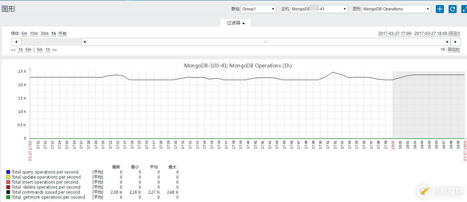Click the add-to-favorites plus icon
The image size is (467, 202).
(x=439, y=9)
